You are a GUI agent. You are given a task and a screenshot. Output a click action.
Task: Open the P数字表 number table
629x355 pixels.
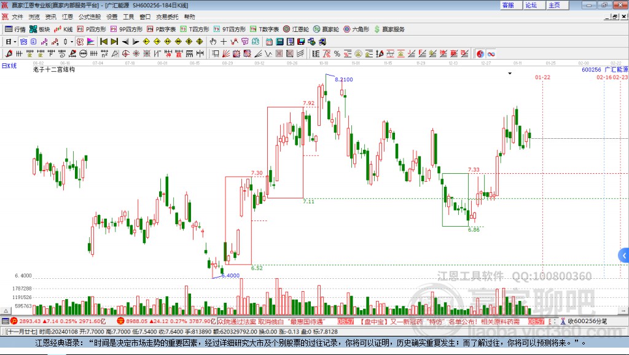point(162,29)
